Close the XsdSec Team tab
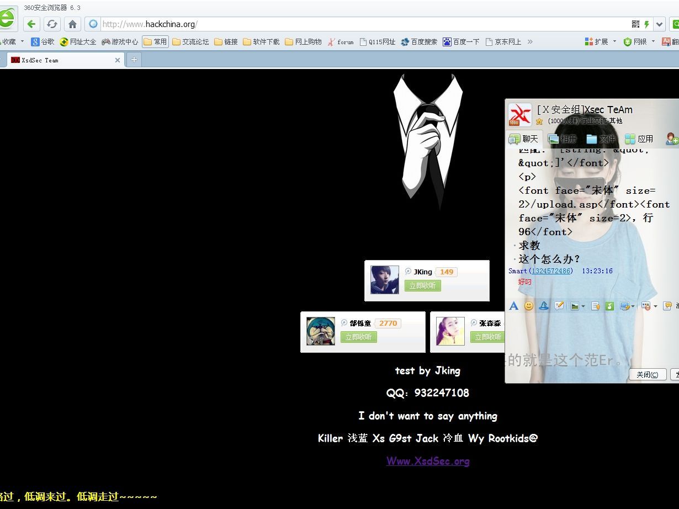This screenshot has height=509, width=679. [118, 60]
